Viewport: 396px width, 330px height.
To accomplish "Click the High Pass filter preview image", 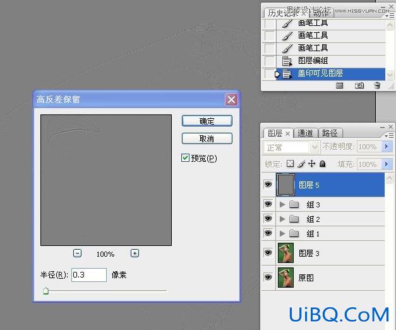I will (x=106, y=180).
